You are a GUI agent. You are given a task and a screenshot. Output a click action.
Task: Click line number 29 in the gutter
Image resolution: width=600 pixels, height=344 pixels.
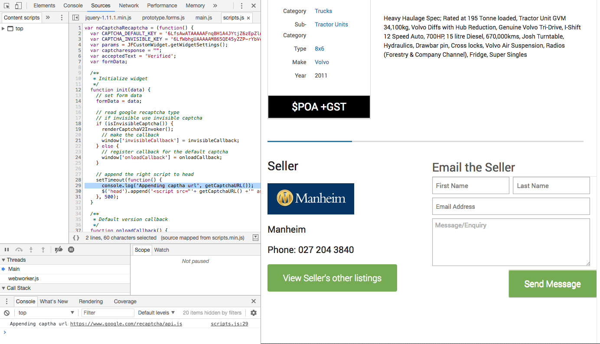pyautogui.click(x=78, y=185)
